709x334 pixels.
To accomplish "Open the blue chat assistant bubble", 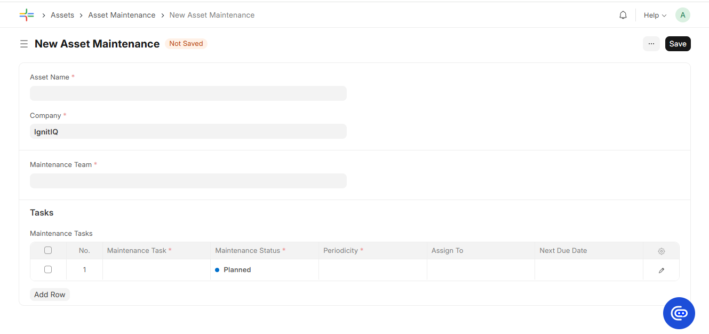I will (679, 313).
